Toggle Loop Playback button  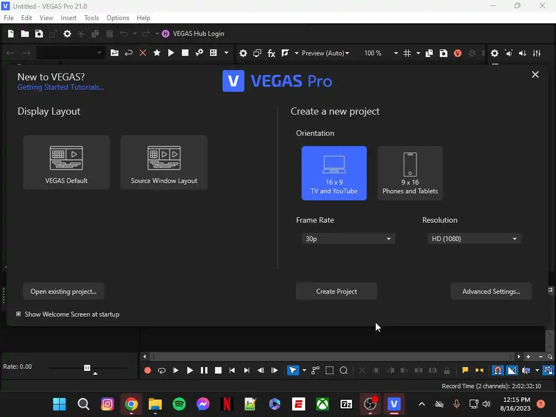pos(162,370)
